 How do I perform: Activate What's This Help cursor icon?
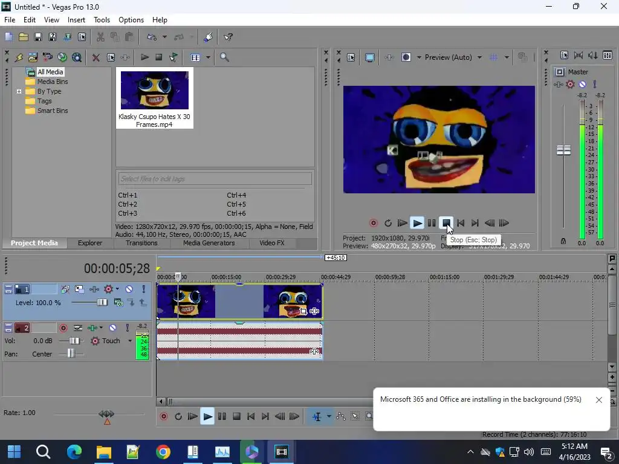pos(228,37)
